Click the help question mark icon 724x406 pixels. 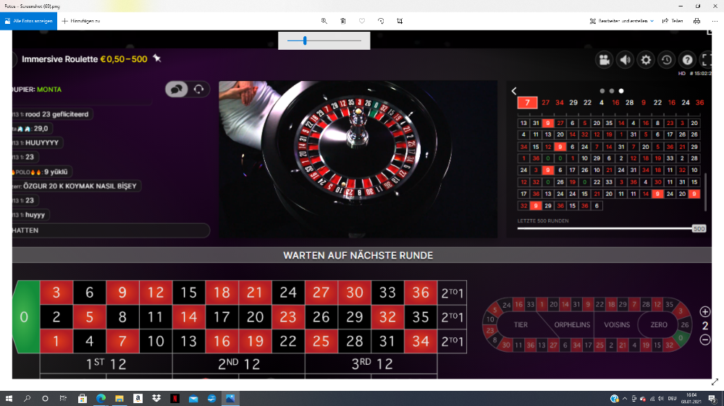pyautogui.click(x=688, y=60)
